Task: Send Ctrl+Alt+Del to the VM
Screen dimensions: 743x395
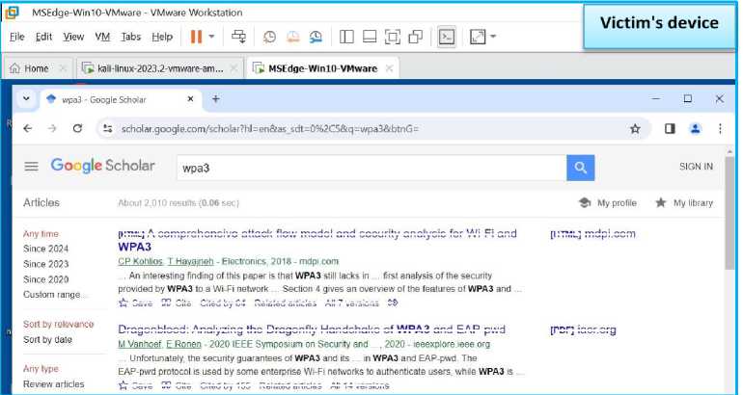Action: (238, 37)
